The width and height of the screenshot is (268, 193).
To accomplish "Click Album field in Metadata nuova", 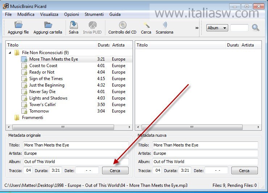I will click(205, 162).
